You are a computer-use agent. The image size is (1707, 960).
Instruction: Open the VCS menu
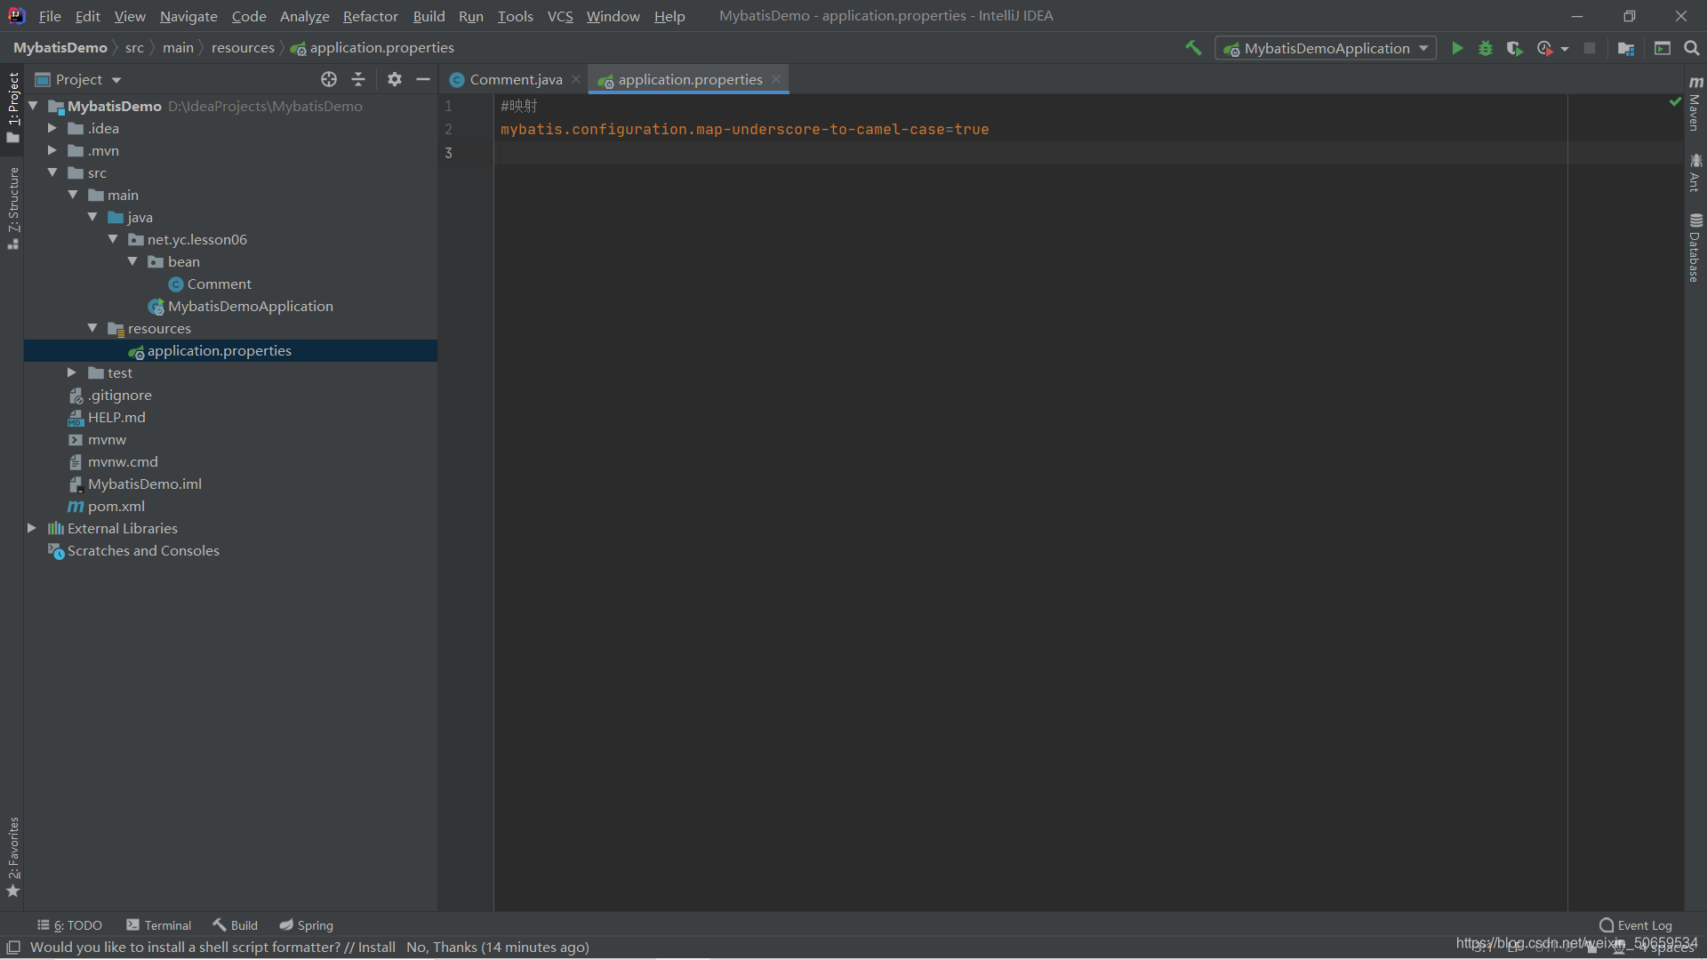pos(560,16)
